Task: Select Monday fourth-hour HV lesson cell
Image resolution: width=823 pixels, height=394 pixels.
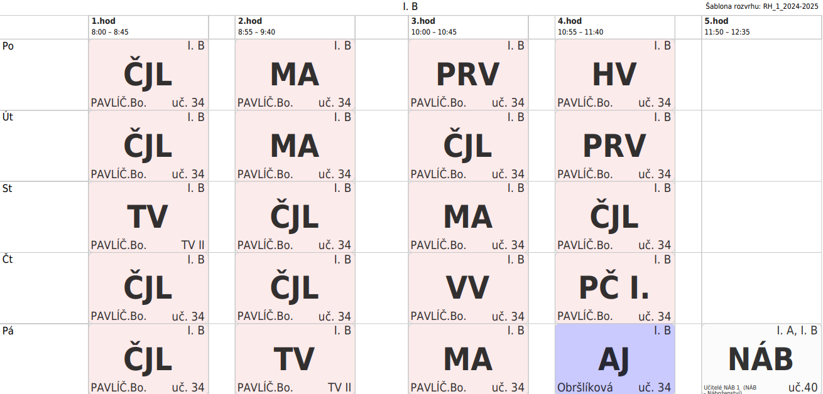Action: (615, 75)
